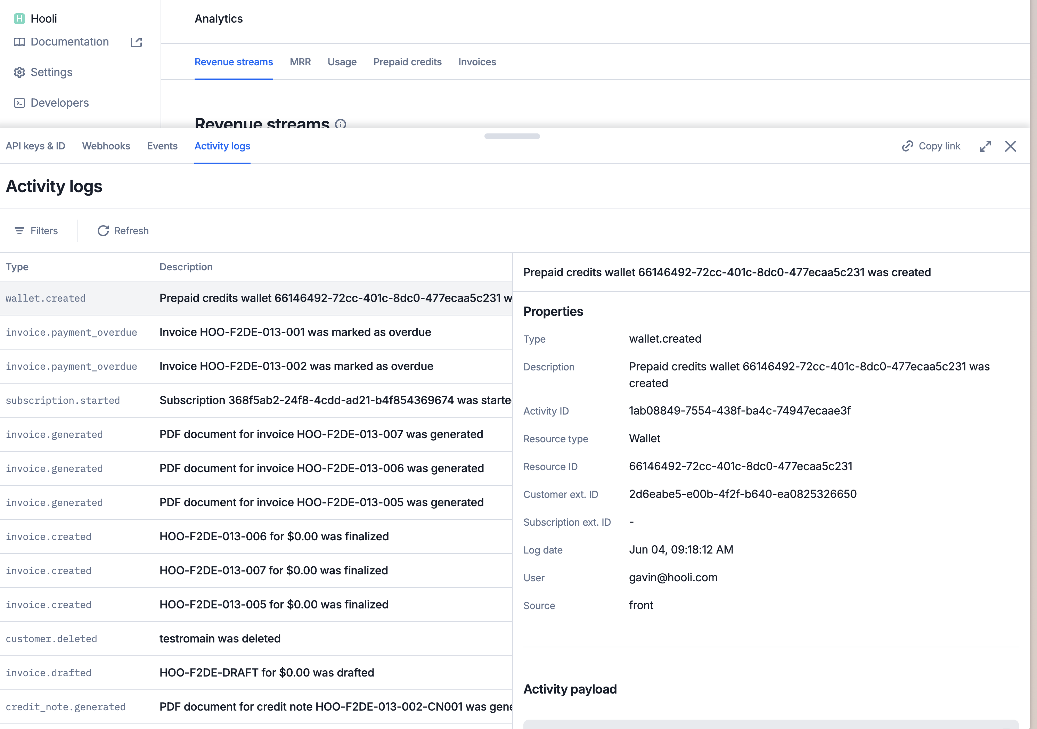Click the Source value front
Screen dimensions: 1037x729
(x=641, y=605)
